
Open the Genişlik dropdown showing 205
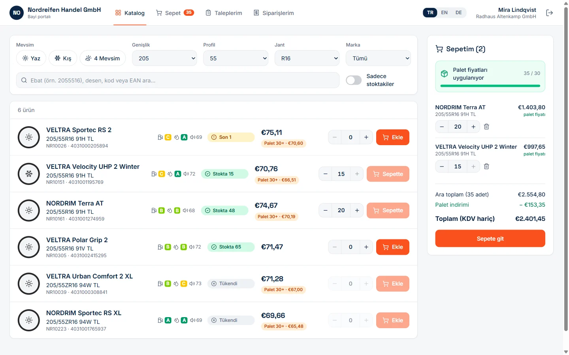pos(164,58)
